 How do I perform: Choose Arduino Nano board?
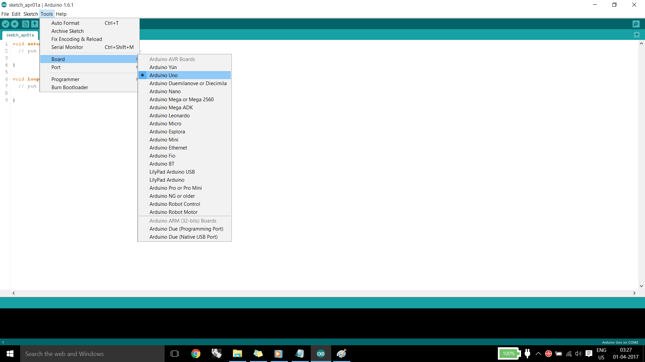184,92
